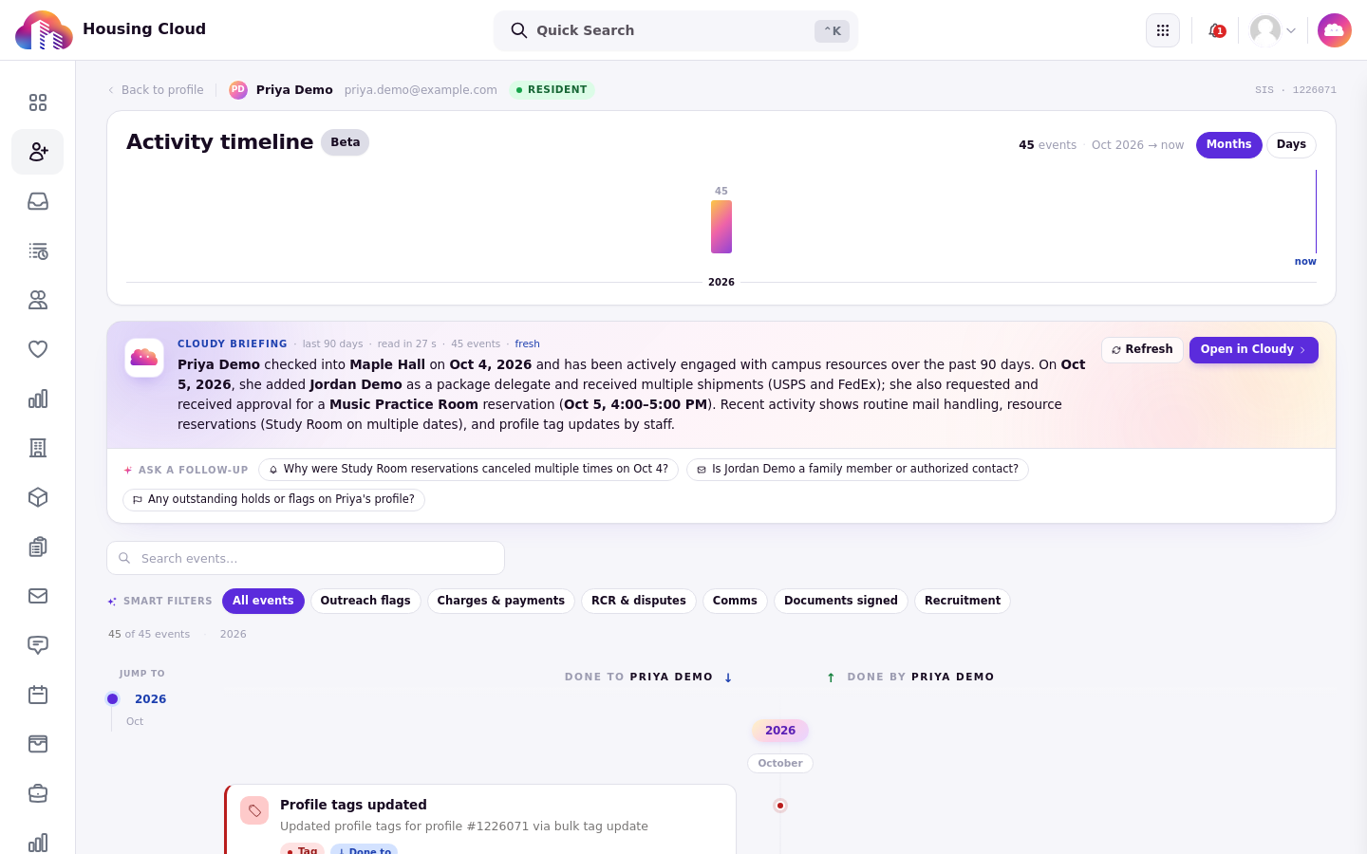This screenshot has height=854, width=1367.
Task: Open notifications bell with badge
Action: [x=1216, y=30]
